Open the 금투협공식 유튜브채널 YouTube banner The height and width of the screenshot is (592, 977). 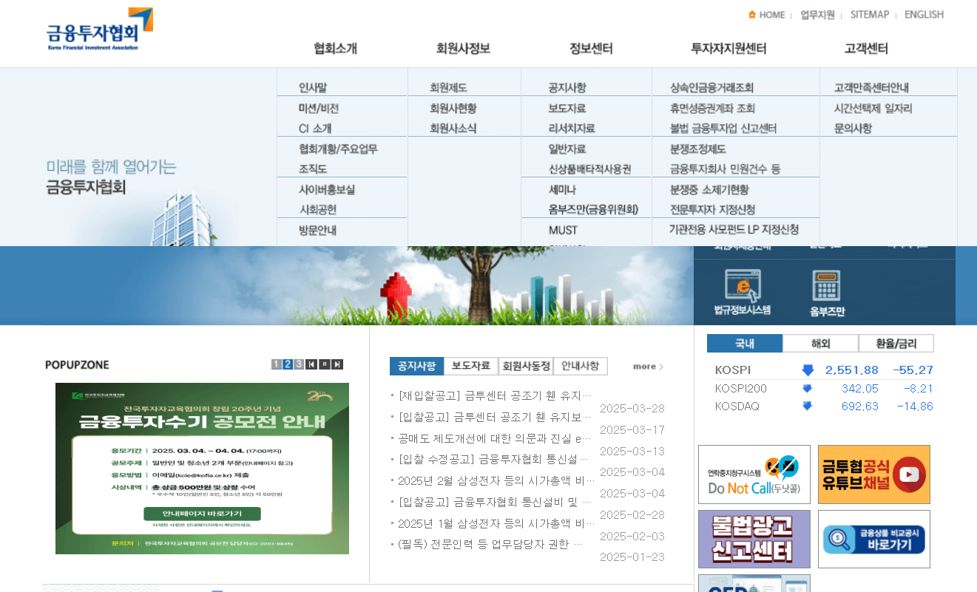pyautogui.click(x=874, y=474)
